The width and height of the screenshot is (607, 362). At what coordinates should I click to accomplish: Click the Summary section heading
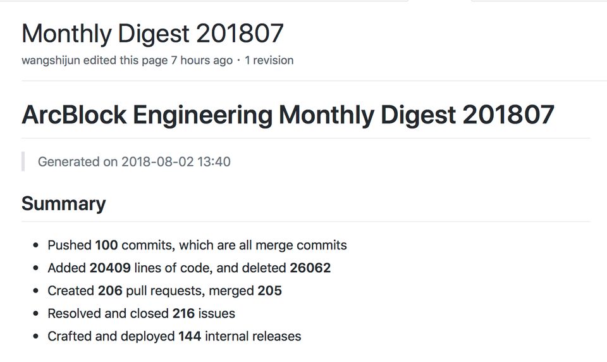[x=63, y=204]
